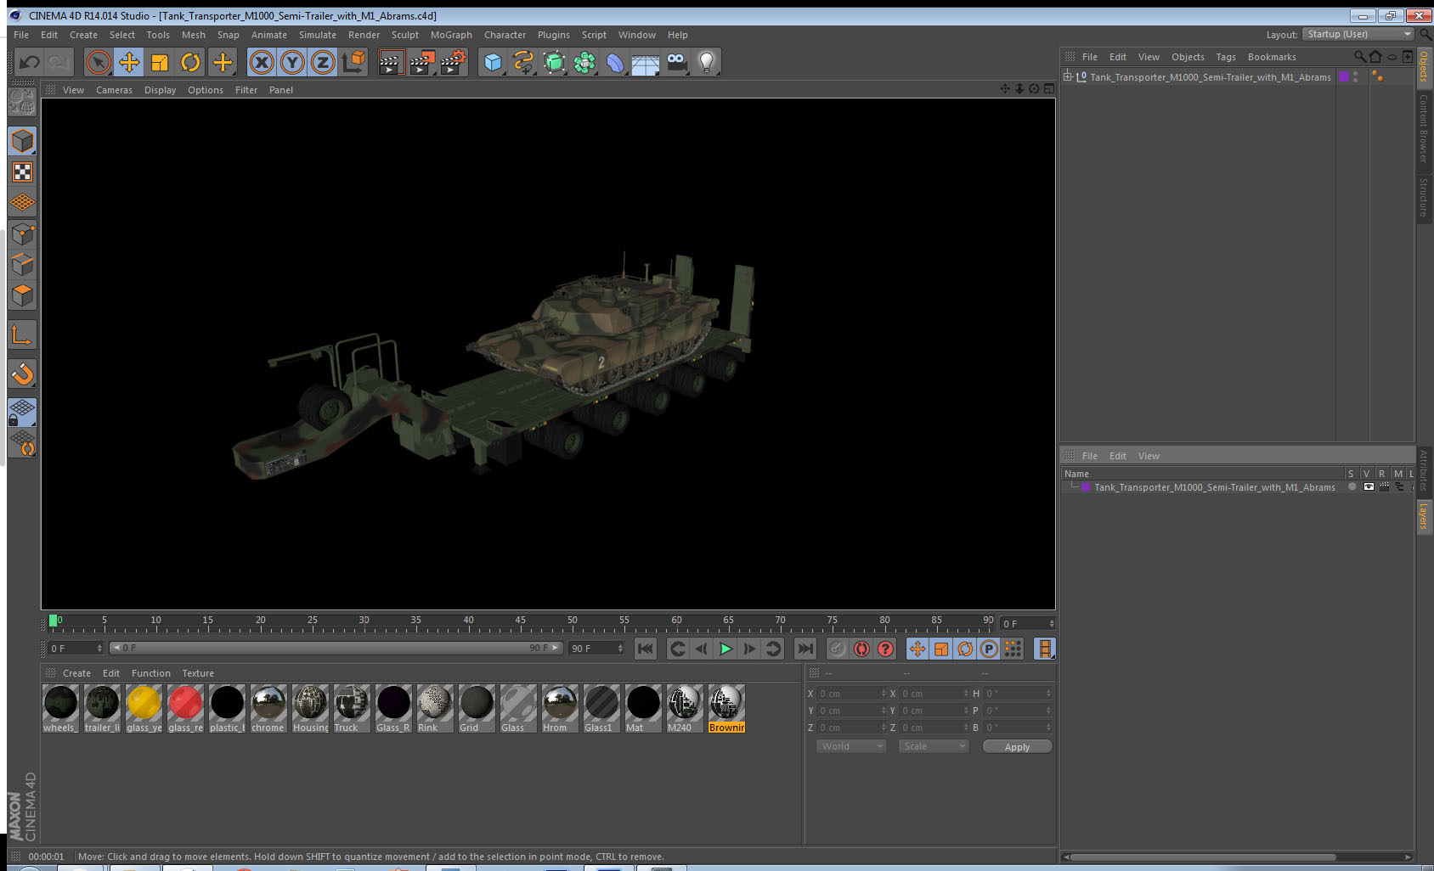
Task: Switch to Texture mode checkerboard icon
Action: click(x=22, y=172)
